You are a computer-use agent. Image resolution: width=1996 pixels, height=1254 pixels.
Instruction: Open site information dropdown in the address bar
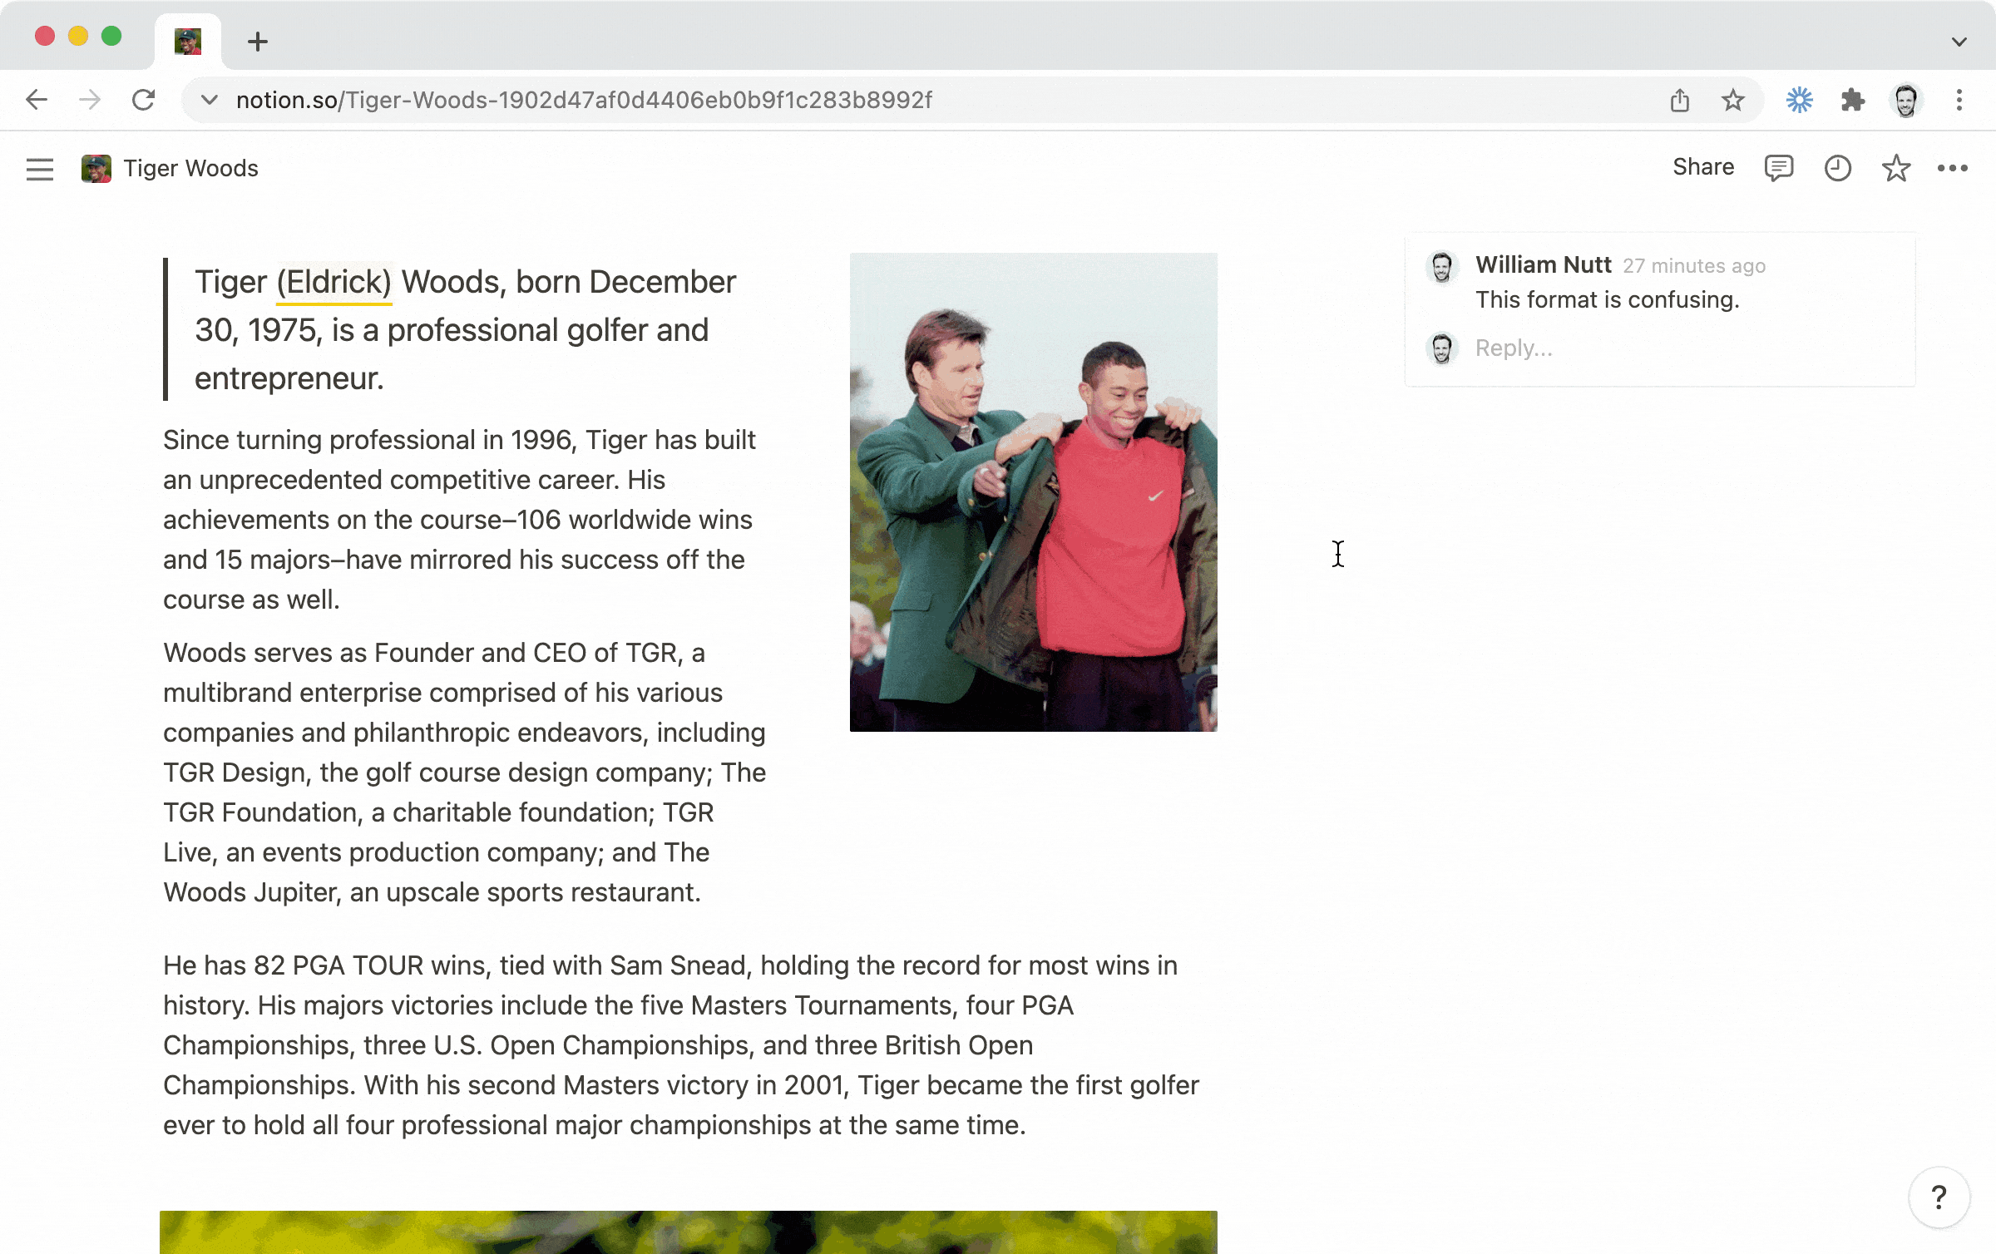coord(210,100)
